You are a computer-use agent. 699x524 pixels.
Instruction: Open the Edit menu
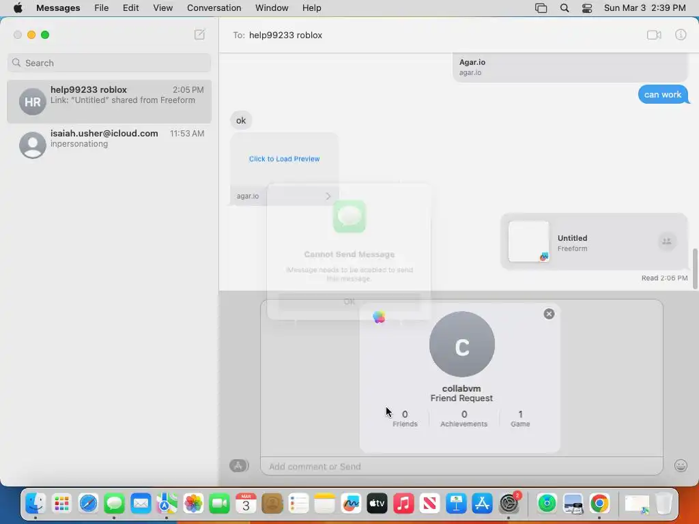click(x=130, y=8)
